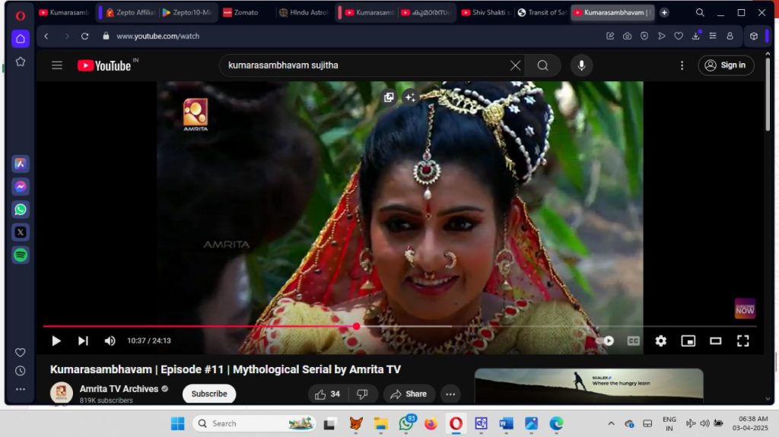
Task: Enter full screen mode
Action: click(742, 340)
